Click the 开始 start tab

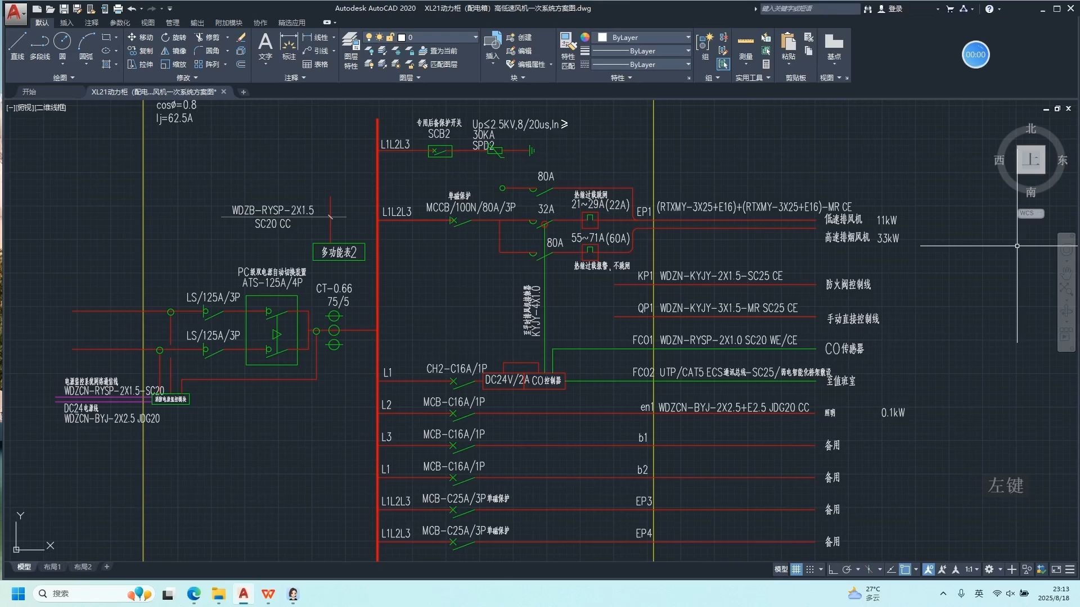(x=29, y=92)
